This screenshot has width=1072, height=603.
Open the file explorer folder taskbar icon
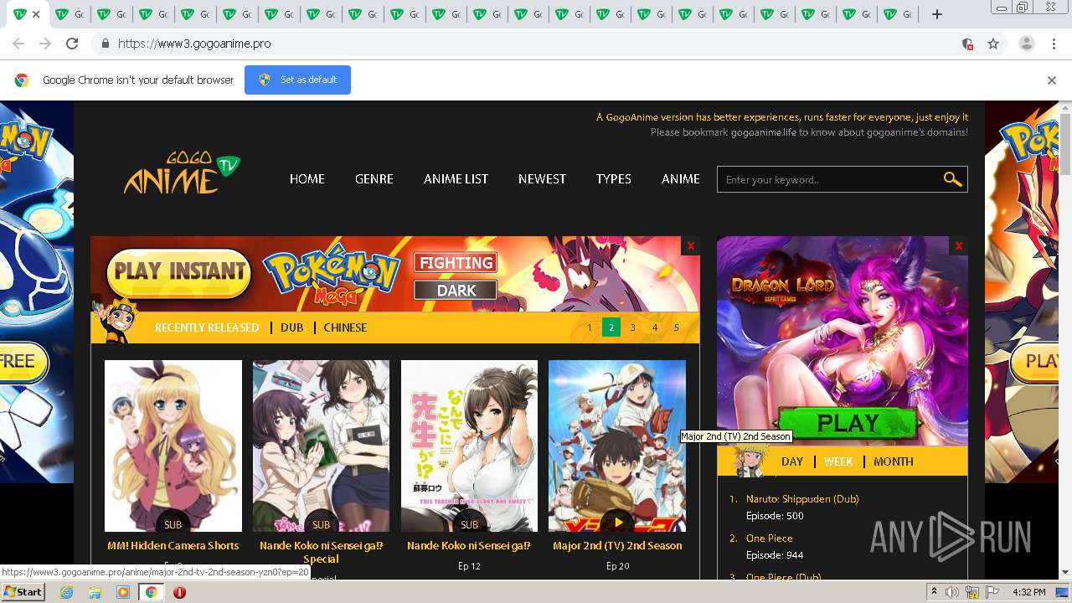(95, 592)
